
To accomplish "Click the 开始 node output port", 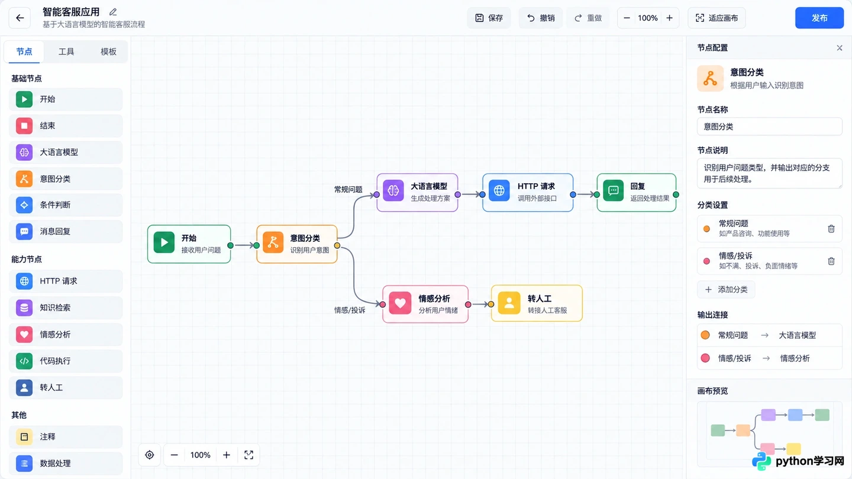I will [x=231, y=245].
